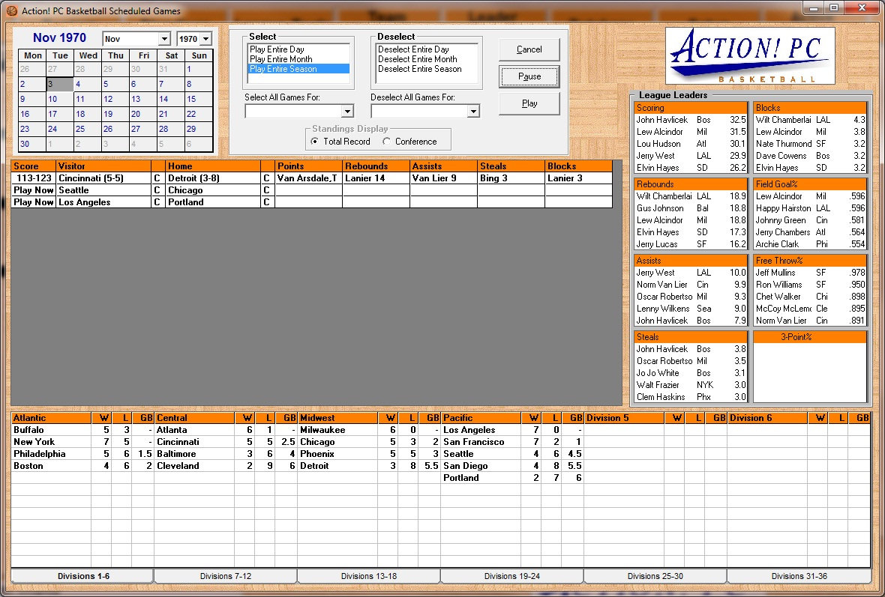Click the Action! PC Basketball logo
Screen dimensions: 885x597
750,56
